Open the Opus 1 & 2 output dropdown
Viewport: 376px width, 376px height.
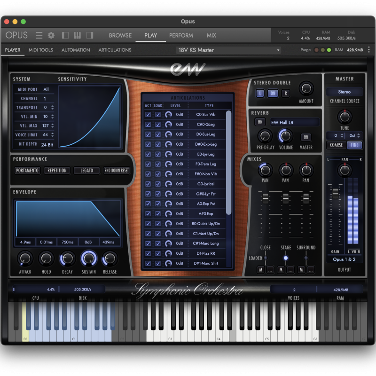(x=345, y=259)
